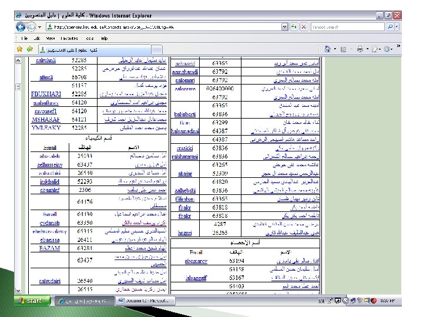Image resolution: width=423 pixels, height=317 pixels.
Task: Click the address bar URL field
Action: (163, 27)
